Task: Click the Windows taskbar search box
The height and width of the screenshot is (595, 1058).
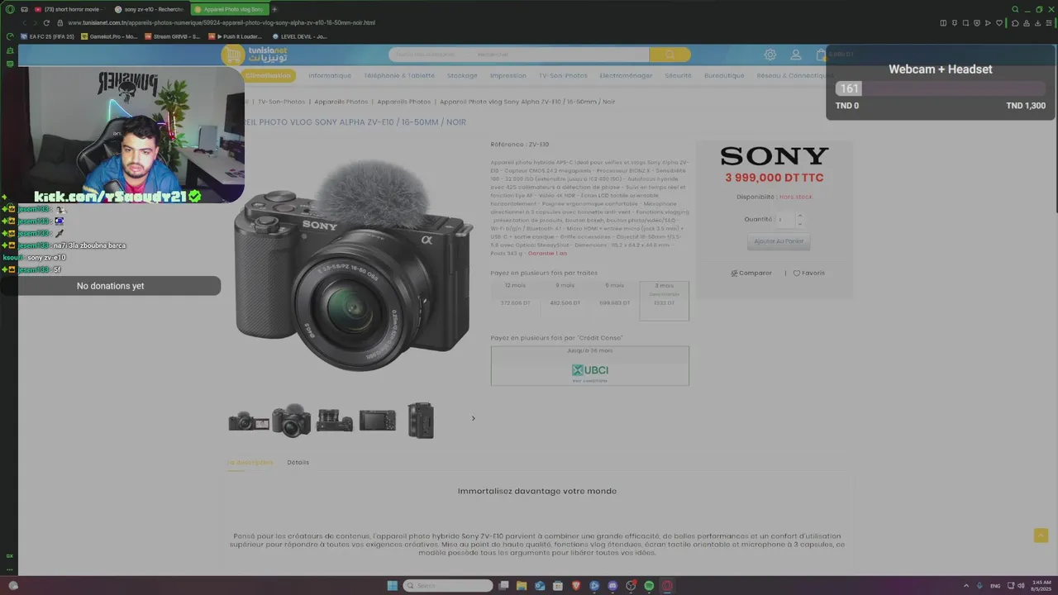Action: point(447,585)
